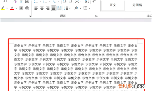Click into the first line of 示例文字 text
Screen dimensions: 152x91
[76, 46]
